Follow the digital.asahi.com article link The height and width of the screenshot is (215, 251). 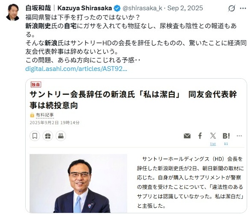[76, 69]
